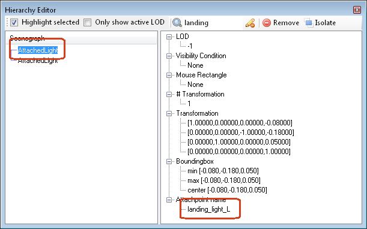This screenshot has width=367, height=229.
Task: Collapse the Boundingbox node
Action: click(169, 161)
